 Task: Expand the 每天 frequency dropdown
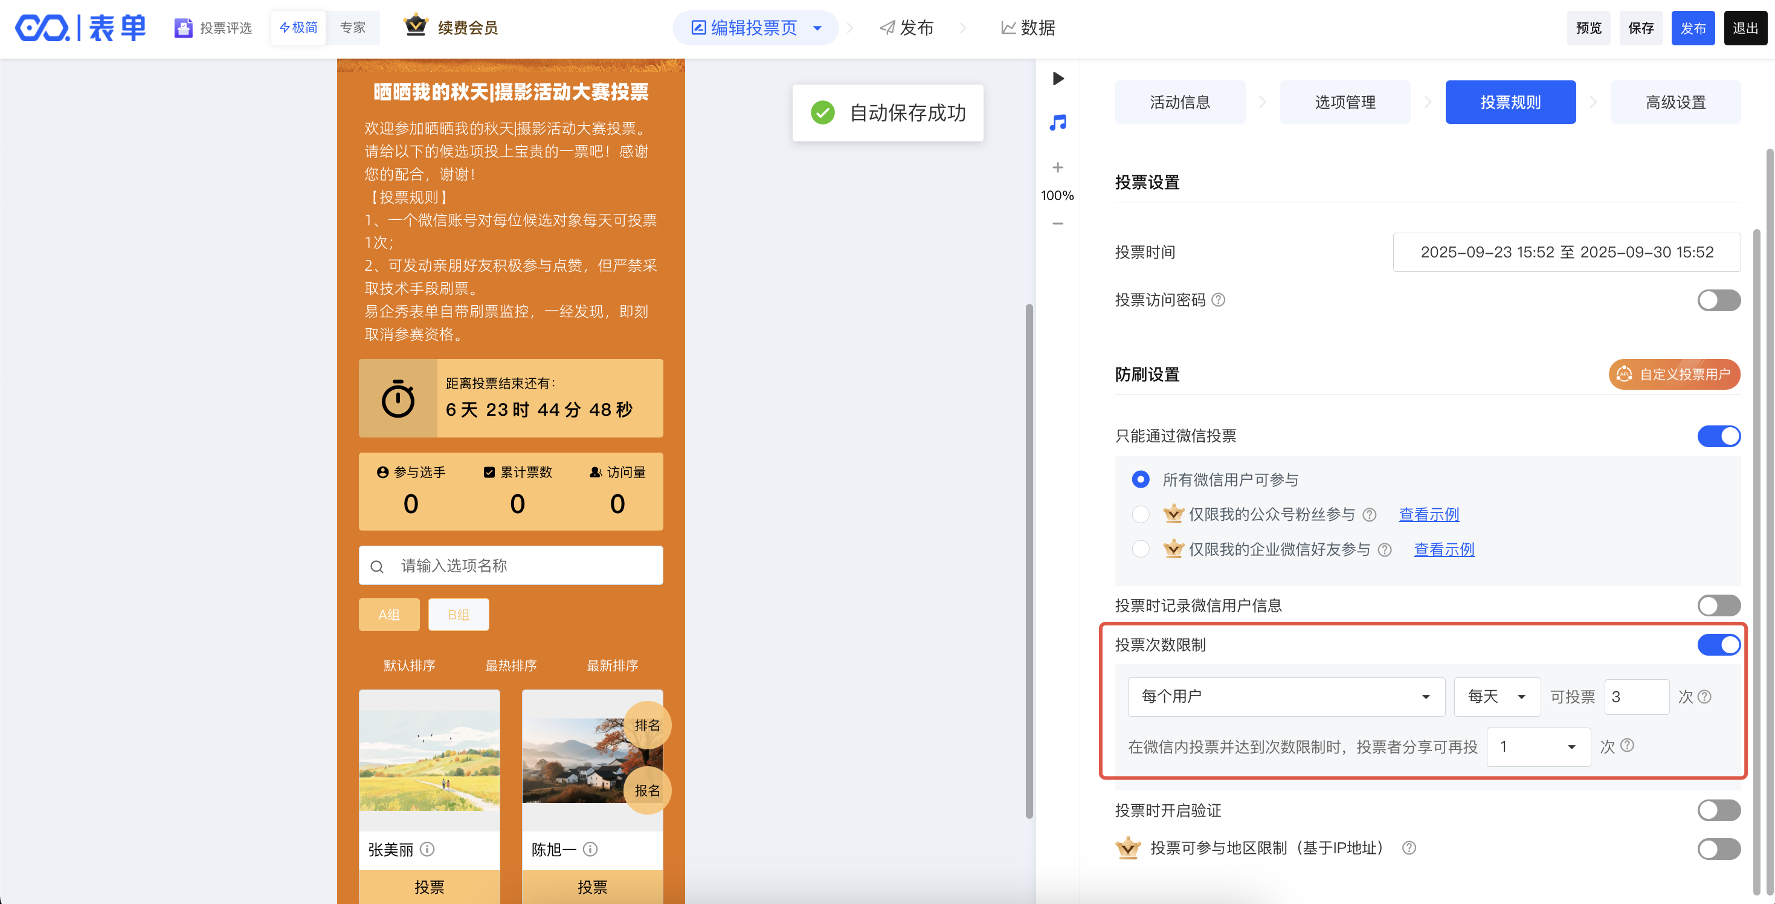1496,697
